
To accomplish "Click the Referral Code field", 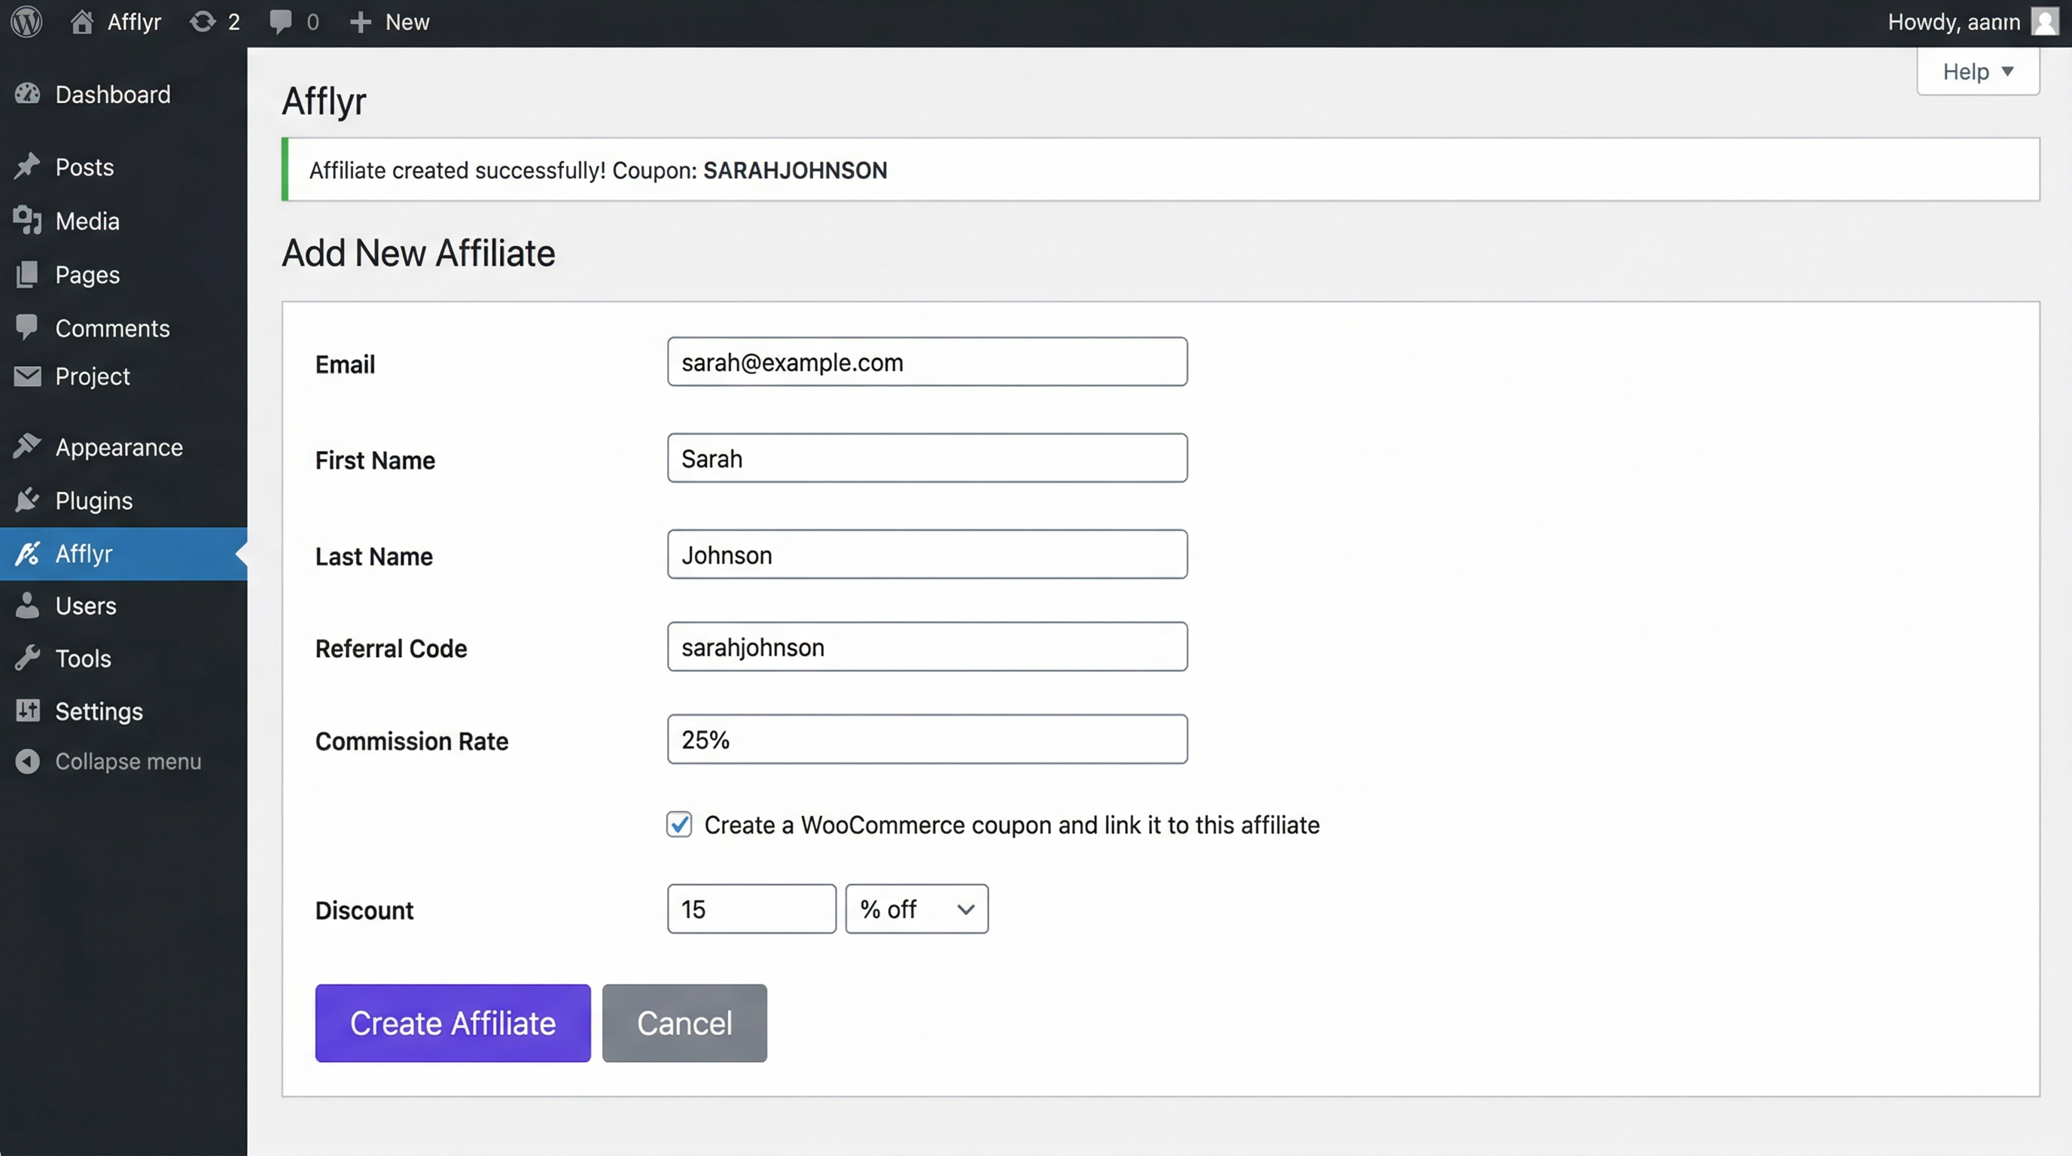I will [x=928, y=646].
